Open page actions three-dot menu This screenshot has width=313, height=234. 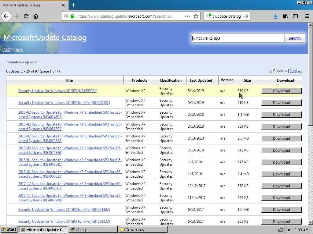(x=187, y=16)
